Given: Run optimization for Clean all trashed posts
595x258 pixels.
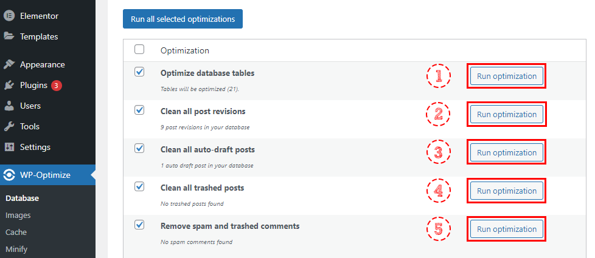Looking at the screenshot, I should tap(507, 191).
